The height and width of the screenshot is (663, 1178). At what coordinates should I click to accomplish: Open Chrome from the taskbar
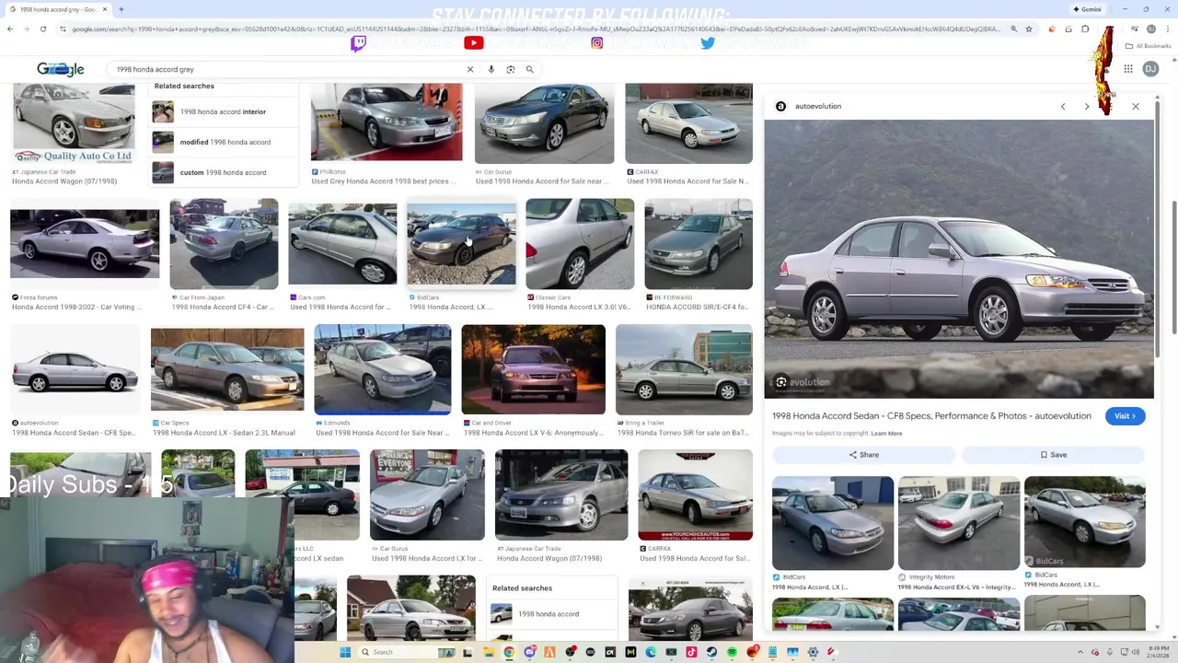coord(509,652)
